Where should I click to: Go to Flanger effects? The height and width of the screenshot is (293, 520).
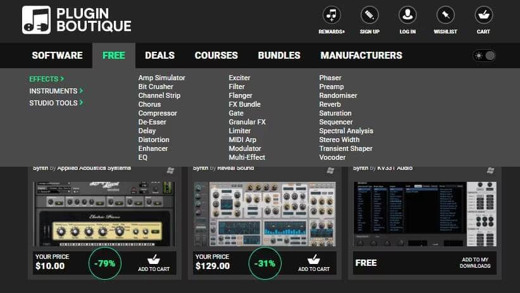240,95
